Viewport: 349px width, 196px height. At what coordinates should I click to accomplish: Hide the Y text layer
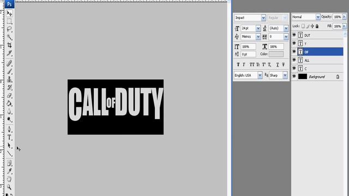(294, 44)
